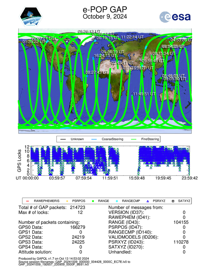
Task: Click the blue PSRXYZ triangle marker
Action: [156, 201]
